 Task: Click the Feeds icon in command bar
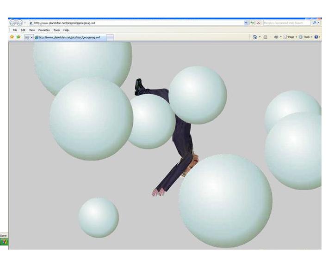click(x=266, y=37)
